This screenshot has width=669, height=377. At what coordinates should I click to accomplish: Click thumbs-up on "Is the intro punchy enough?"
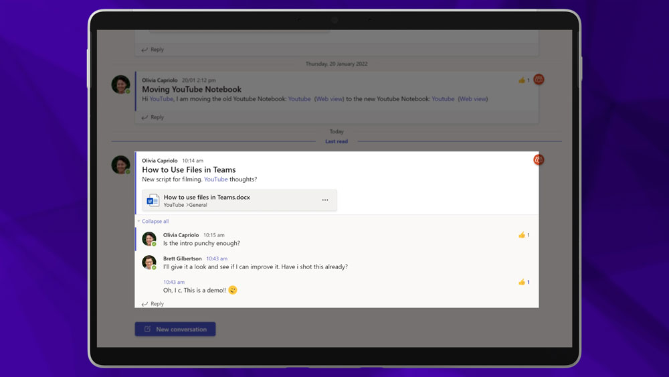tap(521, 235)
